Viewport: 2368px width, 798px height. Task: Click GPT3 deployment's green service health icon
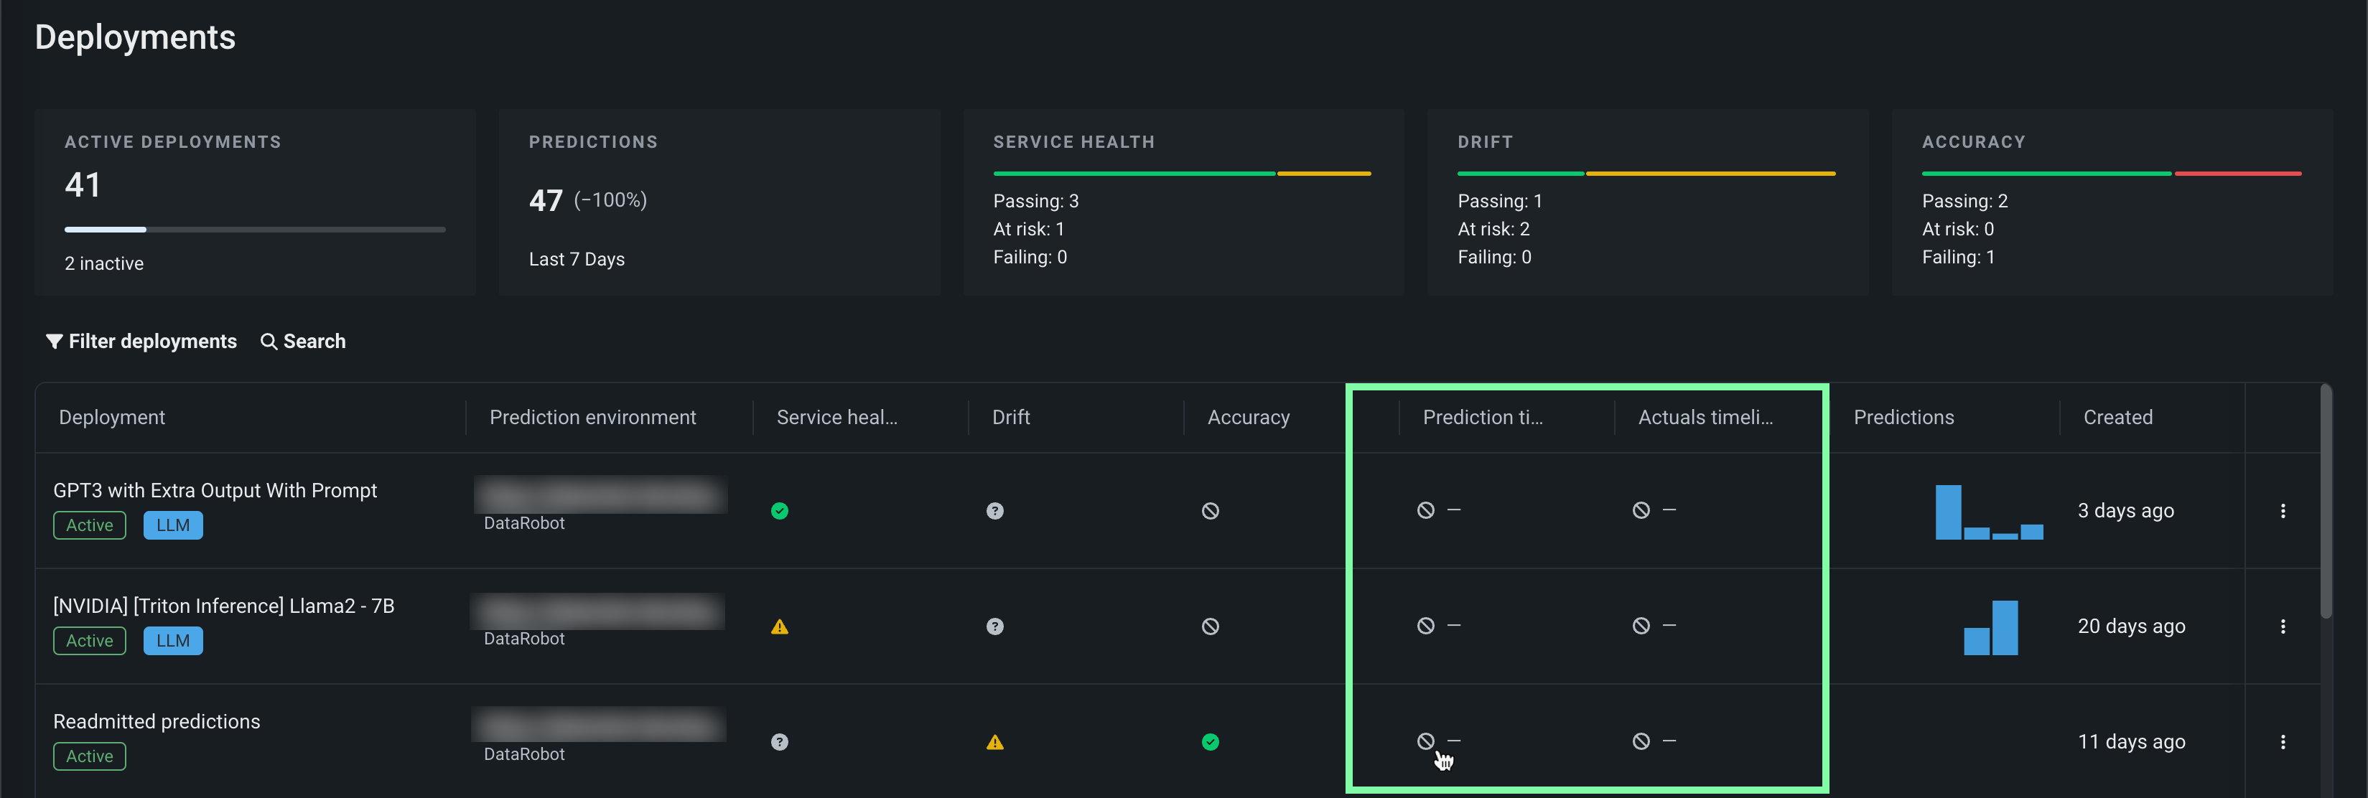pyautogui.click(x=780, y=510)
